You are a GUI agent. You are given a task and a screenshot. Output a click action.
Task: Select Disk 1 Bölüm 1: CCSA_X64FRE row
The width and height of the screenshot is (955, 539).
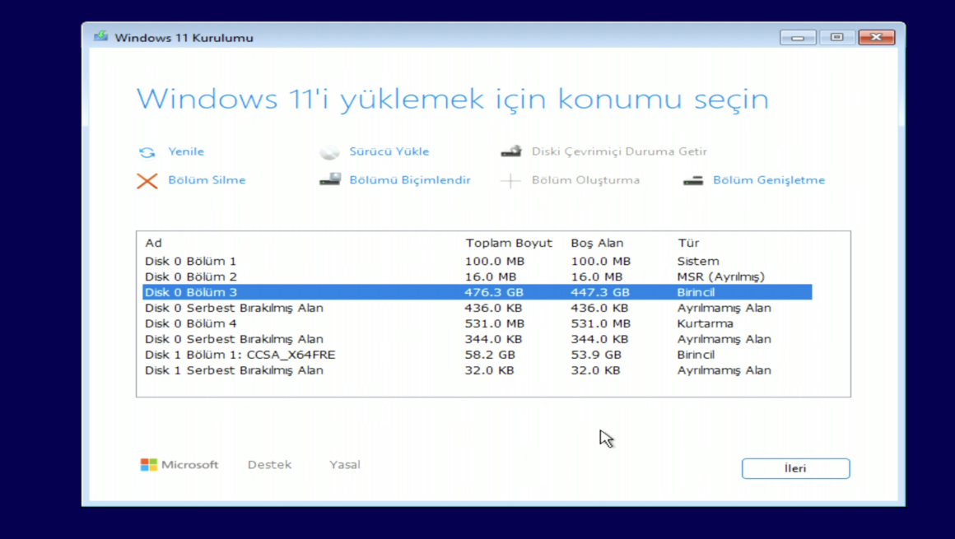point(477,355)
